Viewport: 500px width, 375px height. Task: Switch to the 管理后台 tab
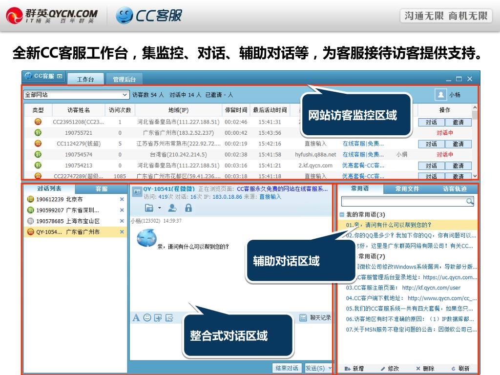coord(124,79)
